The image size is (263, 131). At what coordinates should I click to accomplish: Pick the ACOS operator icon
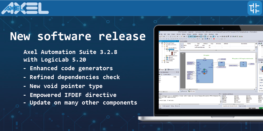coord(223,97)
